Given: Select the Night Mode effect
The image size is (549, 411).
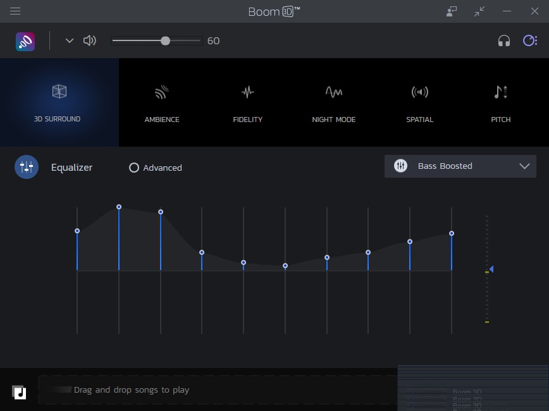Looking at the screenshot, I should pyautogui.click(x=334, y=103).
